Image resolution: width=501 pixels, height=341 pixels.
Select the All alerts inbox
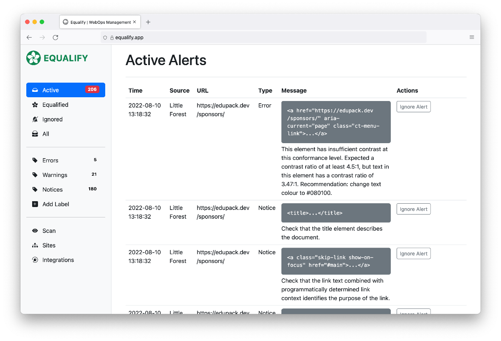(x=47, y=134)
